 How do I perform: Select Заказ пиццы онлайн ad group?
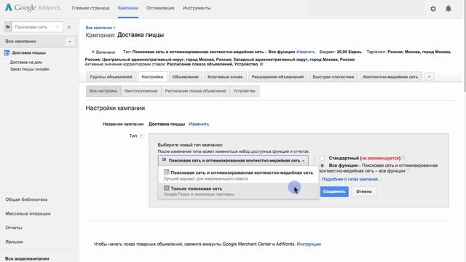pyautogui.click(x=29, y=69)
